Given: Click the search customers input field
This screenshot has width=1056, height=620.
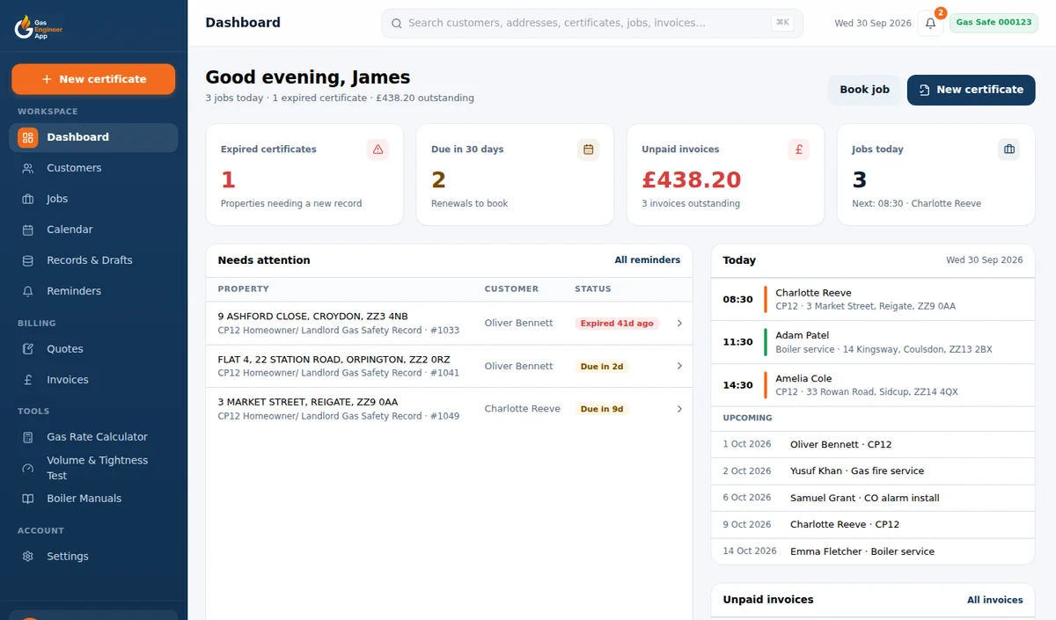Looking at the screenshot, I should pos(592,24).
